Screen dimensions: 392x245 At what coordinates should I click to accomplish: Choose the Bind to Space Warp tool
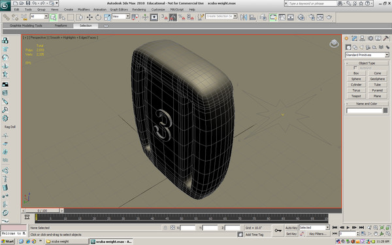24,17
